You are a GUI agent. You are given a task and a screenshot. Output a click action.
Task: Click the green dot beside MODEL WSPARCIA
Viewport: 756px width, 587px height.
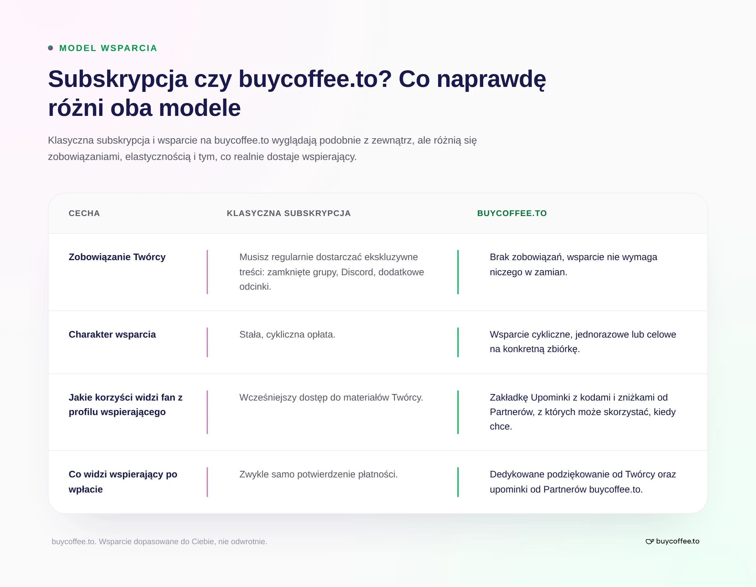click(x=50, y=48)
